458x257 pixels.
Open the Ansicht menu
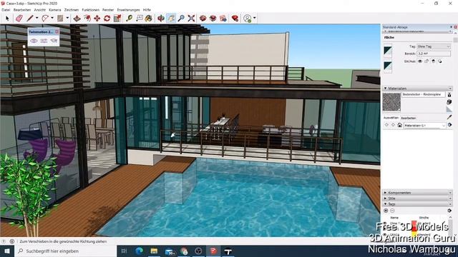(40, 10)
